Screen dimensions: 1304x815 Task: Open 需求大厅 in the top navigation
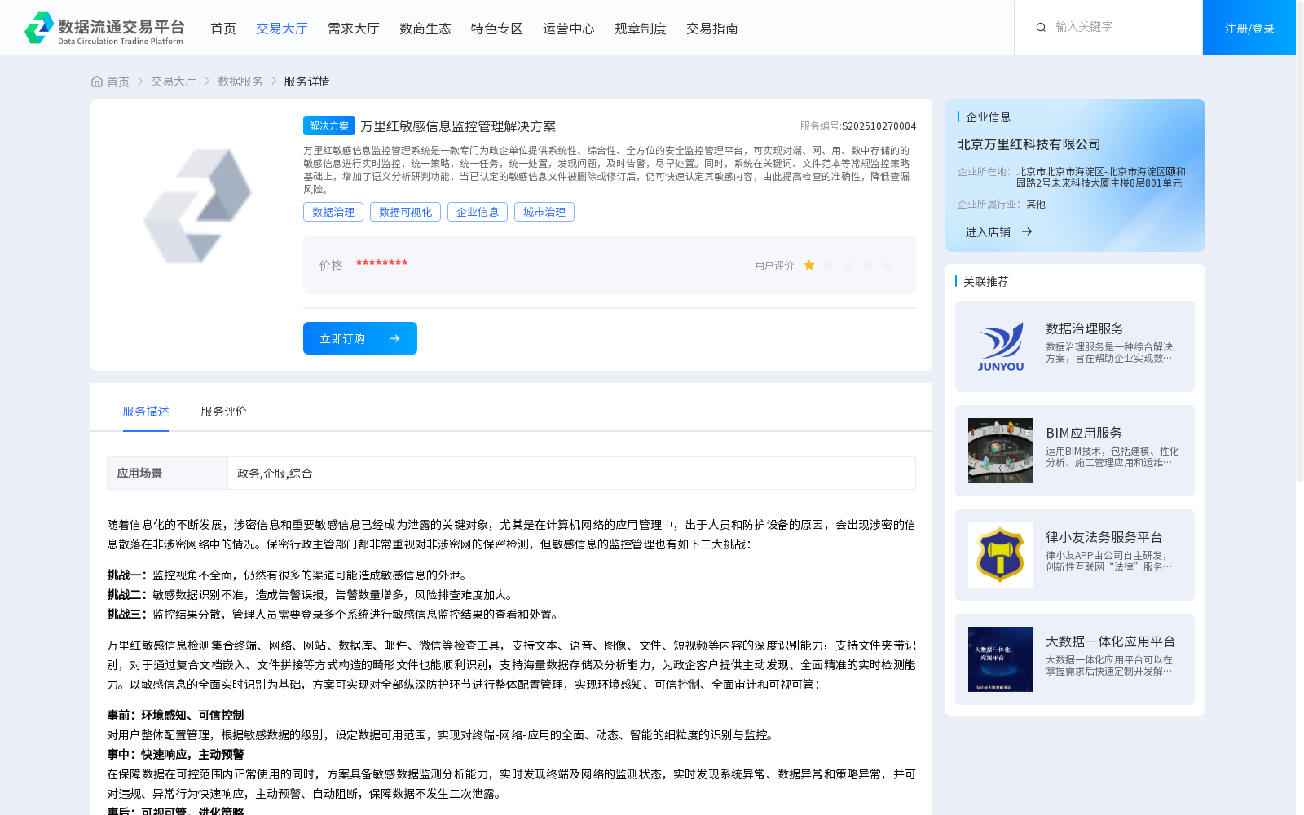(x=354, y=29)
